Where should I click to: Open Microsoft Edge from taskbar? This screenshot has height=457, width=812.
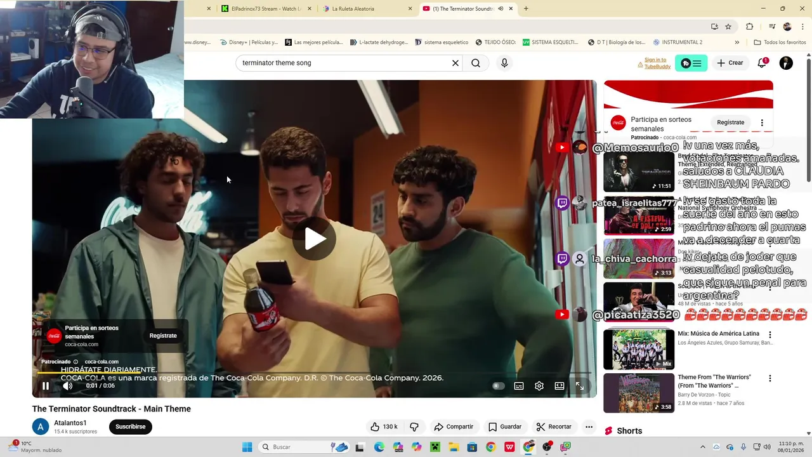tap(379, 447)
